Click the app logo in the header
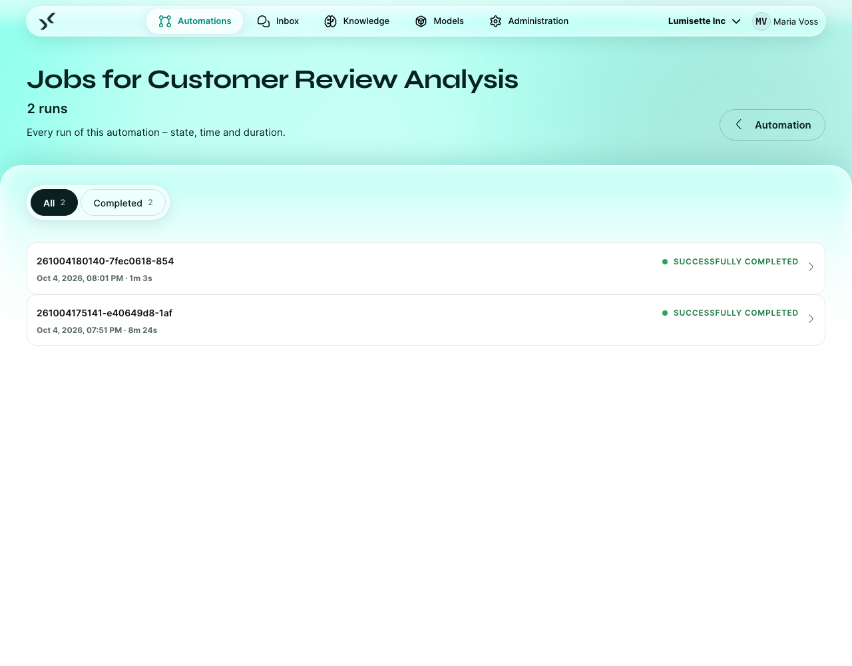Image resolution: width=852 pixels, height=666 pixels. click(47, 21)
